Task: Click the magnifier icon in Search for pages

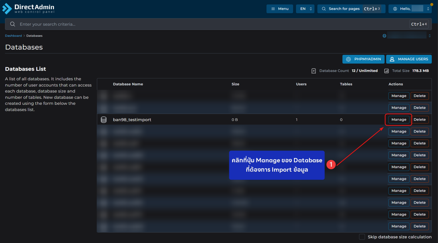Action: coord(324,9)
